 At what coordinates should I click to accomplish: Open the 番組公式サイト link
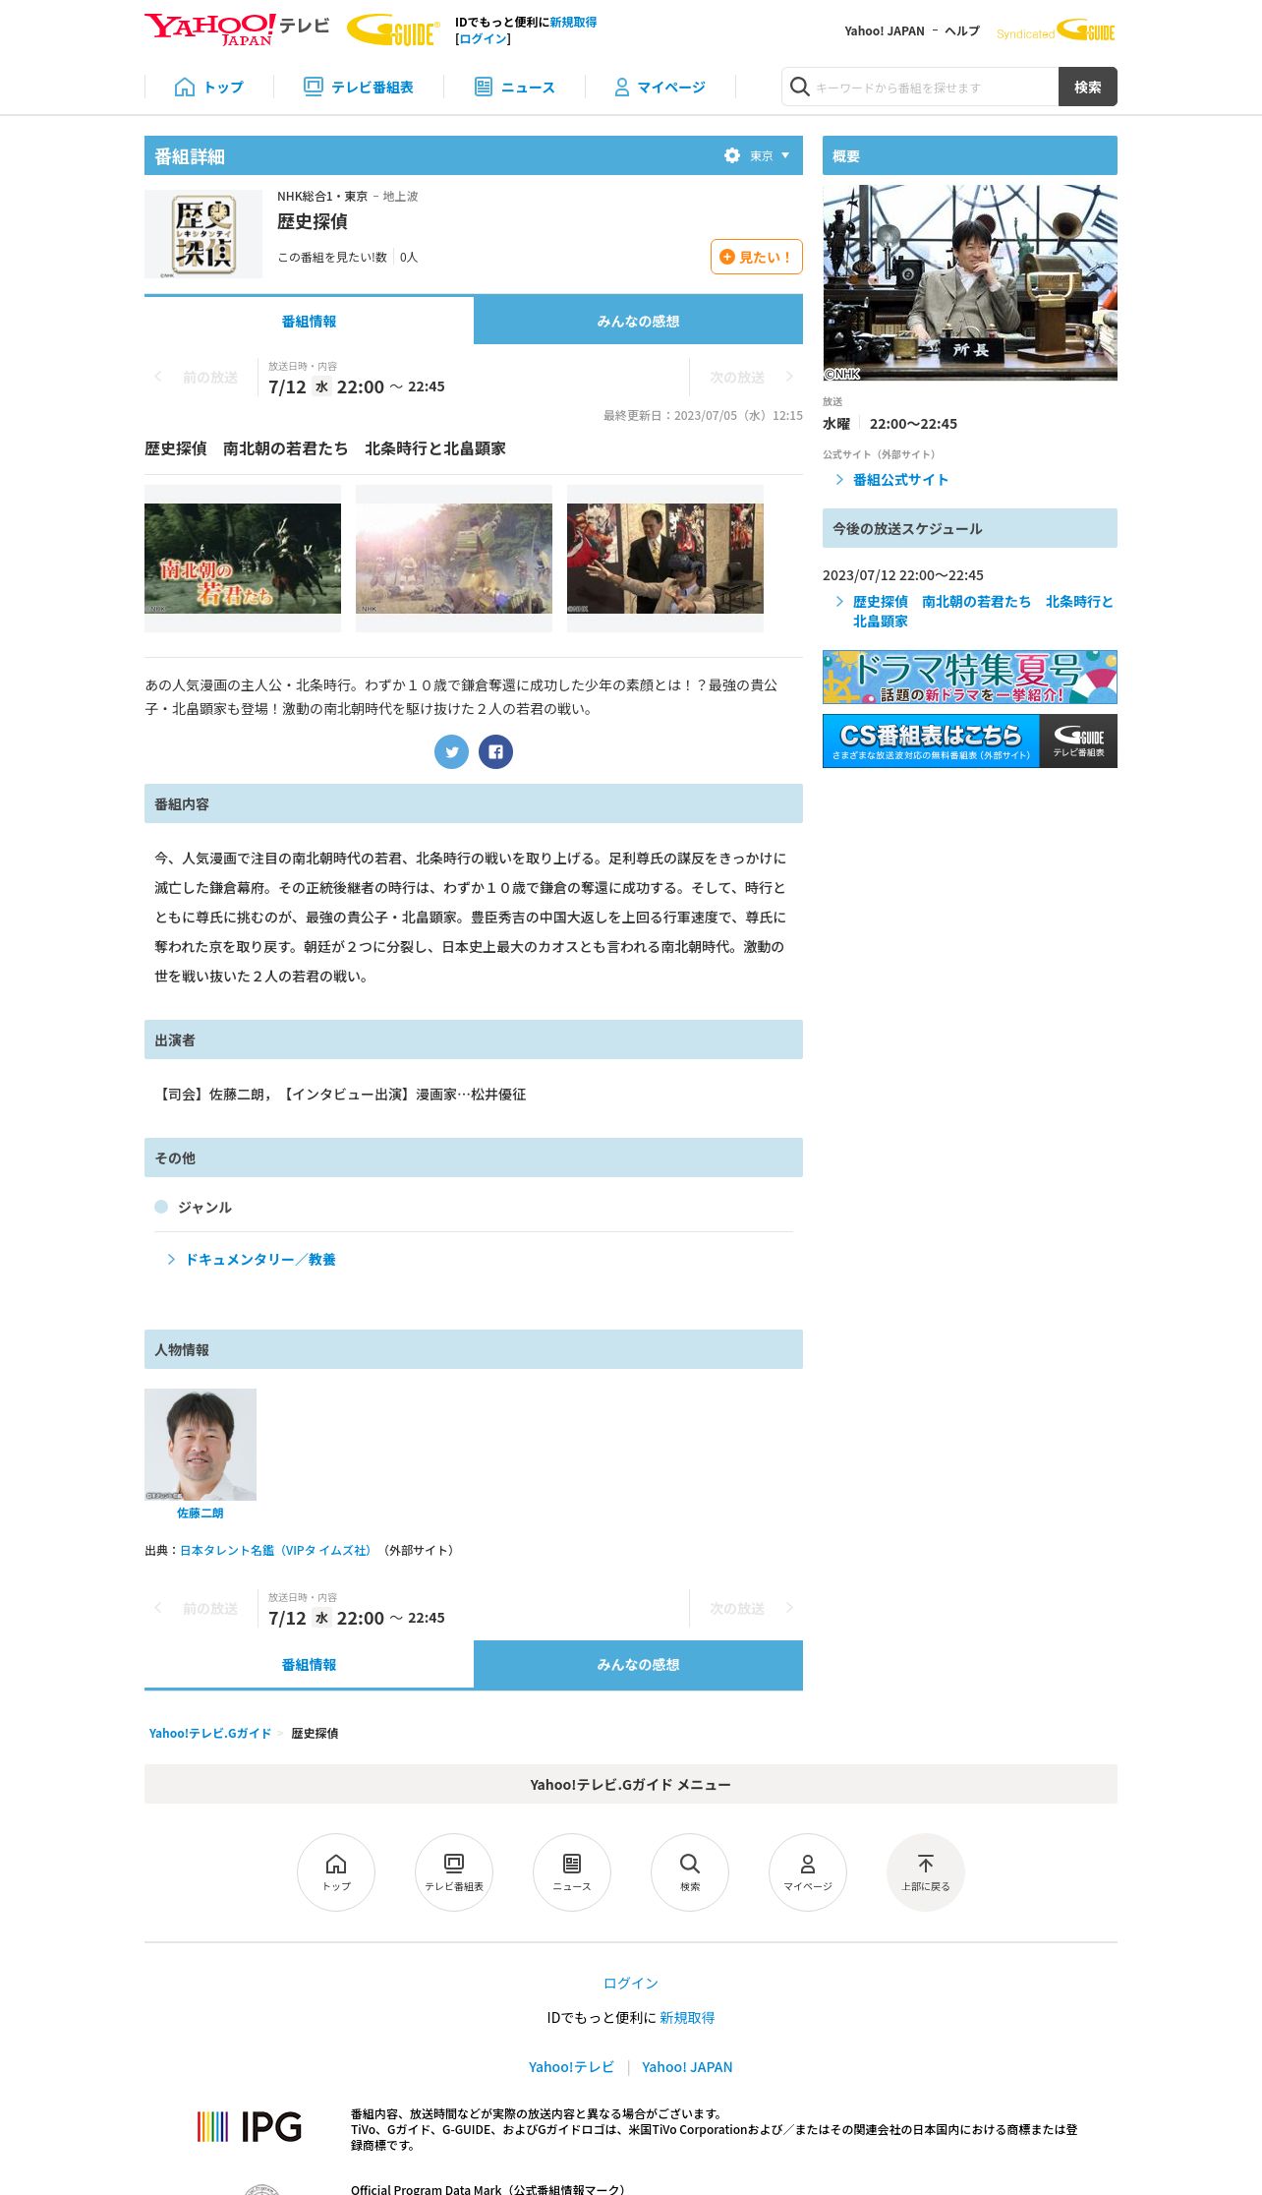[900, 480]
